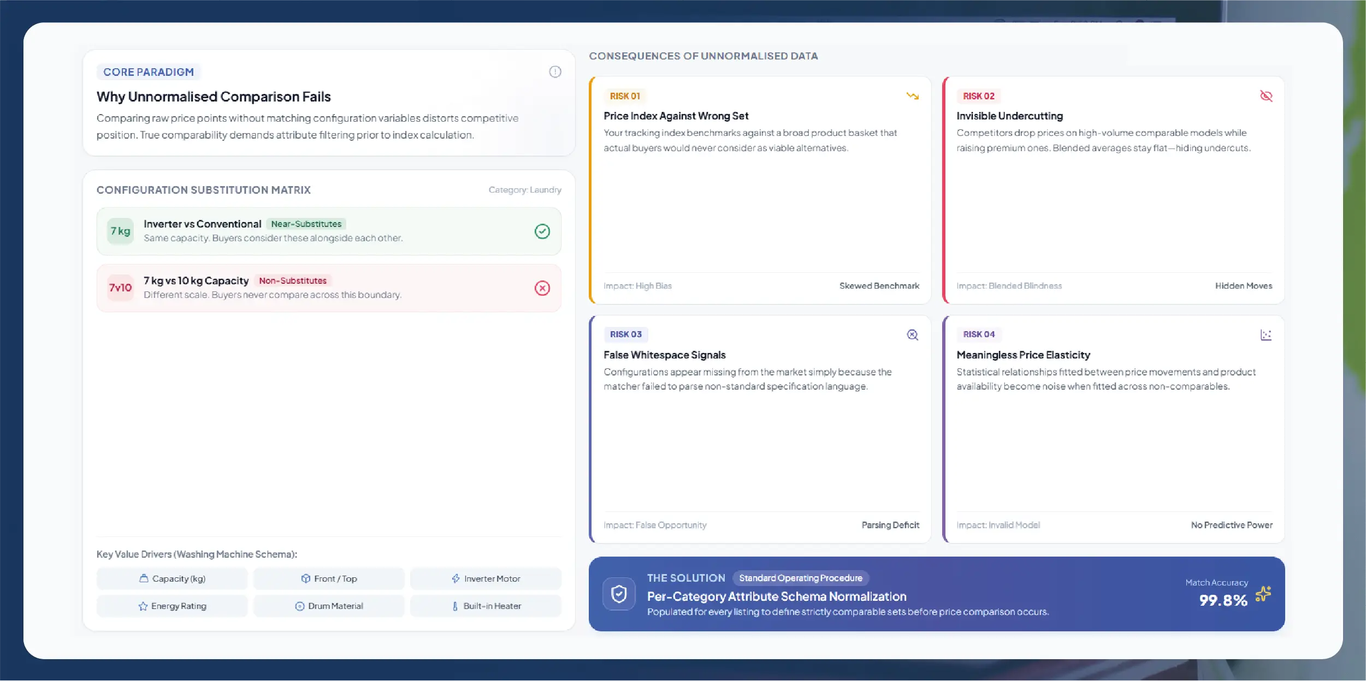
Task: Click the green checkmark on Inverter vs Conventional row
Action: 542,231
